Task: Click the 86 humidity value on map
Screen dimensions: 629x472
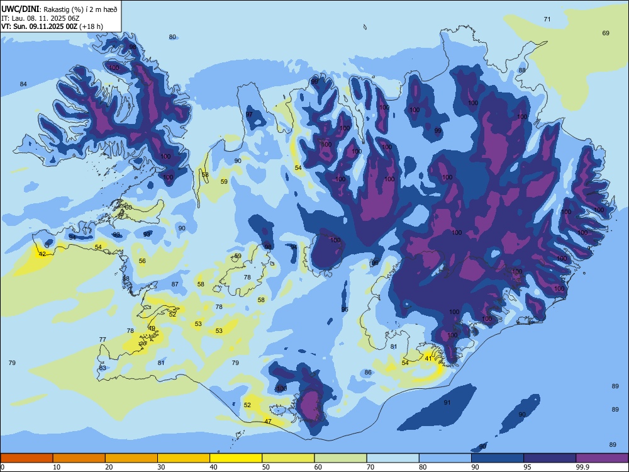Action: 368,373
